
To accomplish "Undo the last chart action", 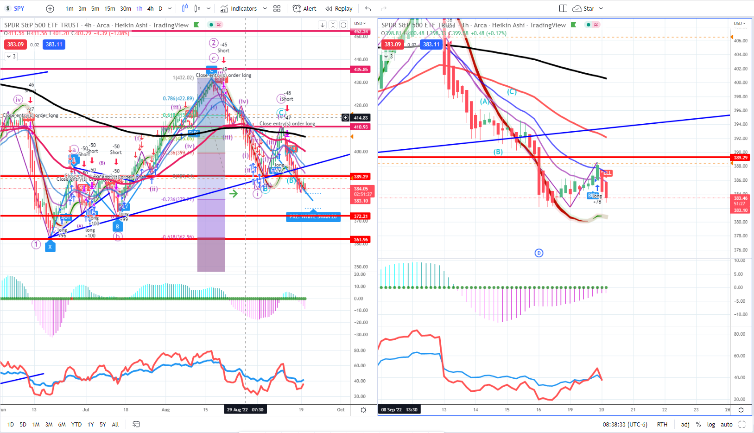I will (368, 8).
